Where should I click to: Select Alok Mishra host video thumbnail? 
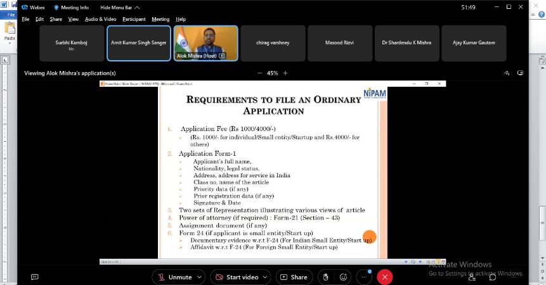(205, 43)
